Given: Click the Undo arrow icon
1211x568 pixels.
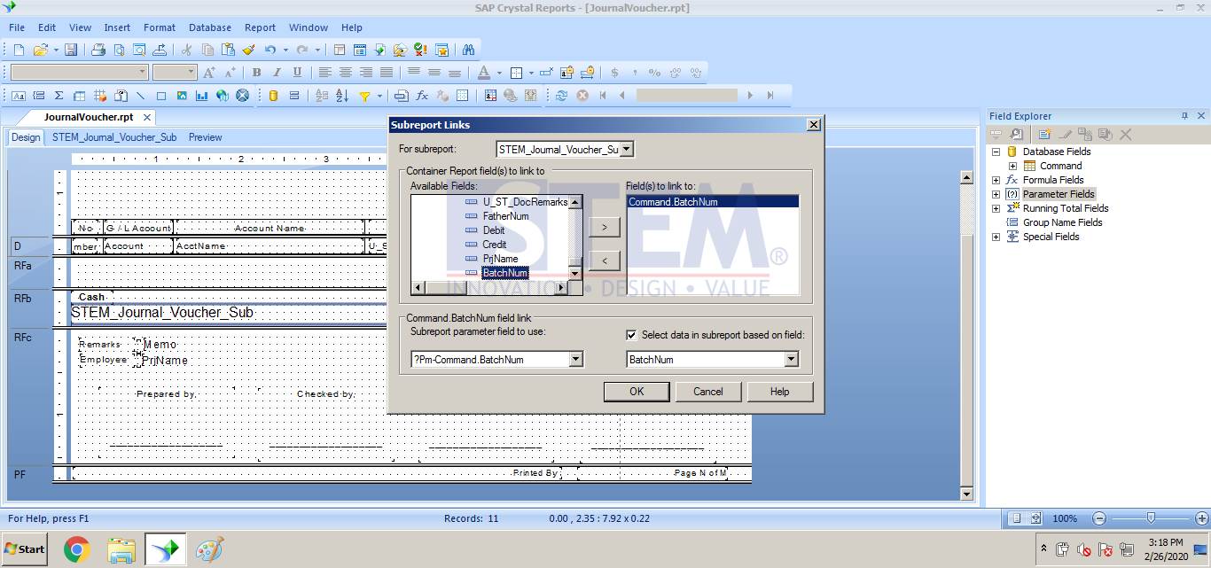Looking at the screenshot, I should click(x=270, y=50).
